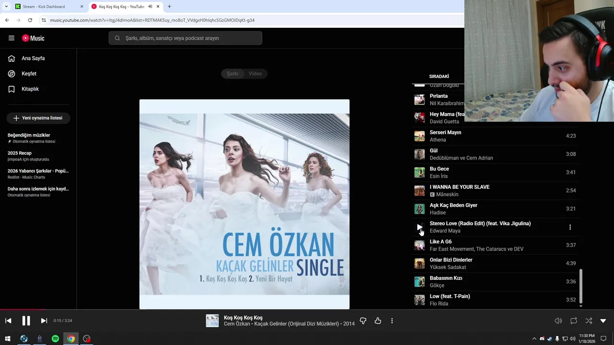This screenshot has height=345, width=614.
Task: Click the queue list scrollbar
Action: (581, 286)
